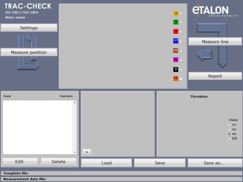The width and height of the screenshot is (243, 182).
Task: Click the brown XZ color icon
Action: tap(176, 50)
